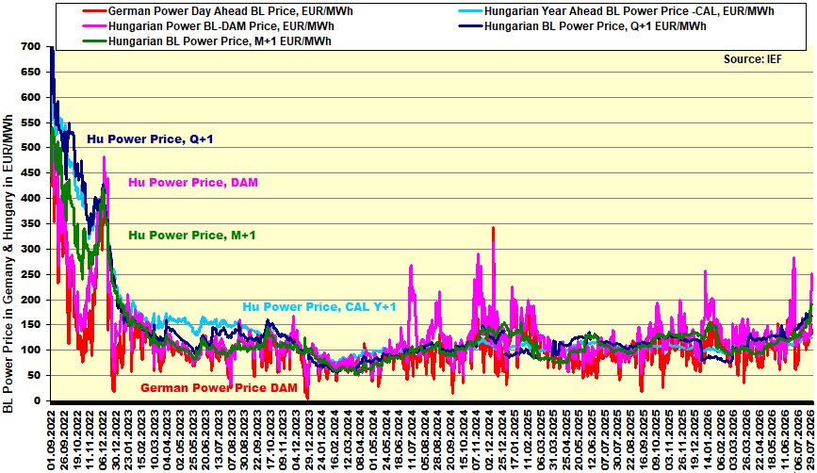Click the 600 value on the vertical axis
Screen dimensions: 817x473
tap(31, 97)
